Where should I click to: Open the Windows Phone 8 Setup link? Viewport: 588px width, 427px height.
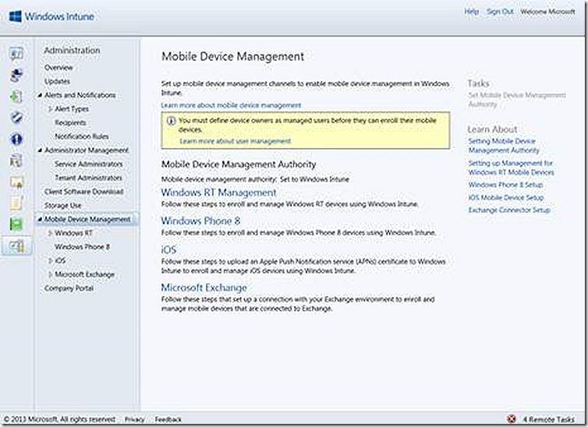[x=505, y=185]
